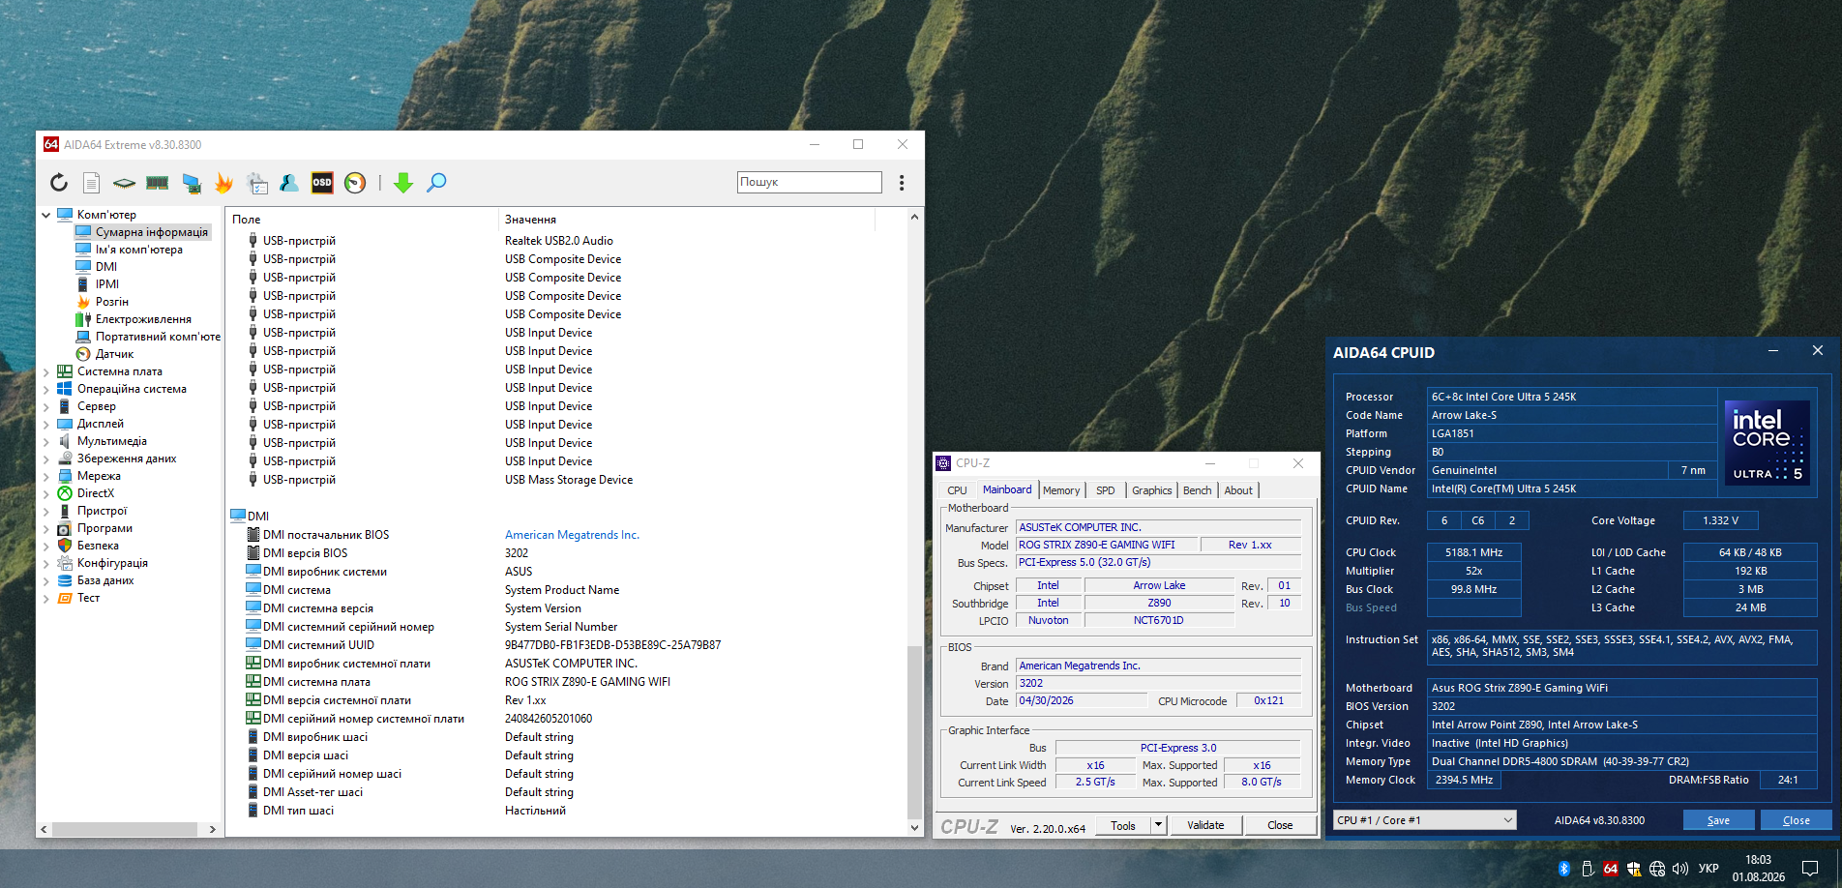Click the Close button in CPU-Z
1842x888 pixels.
1280,825
